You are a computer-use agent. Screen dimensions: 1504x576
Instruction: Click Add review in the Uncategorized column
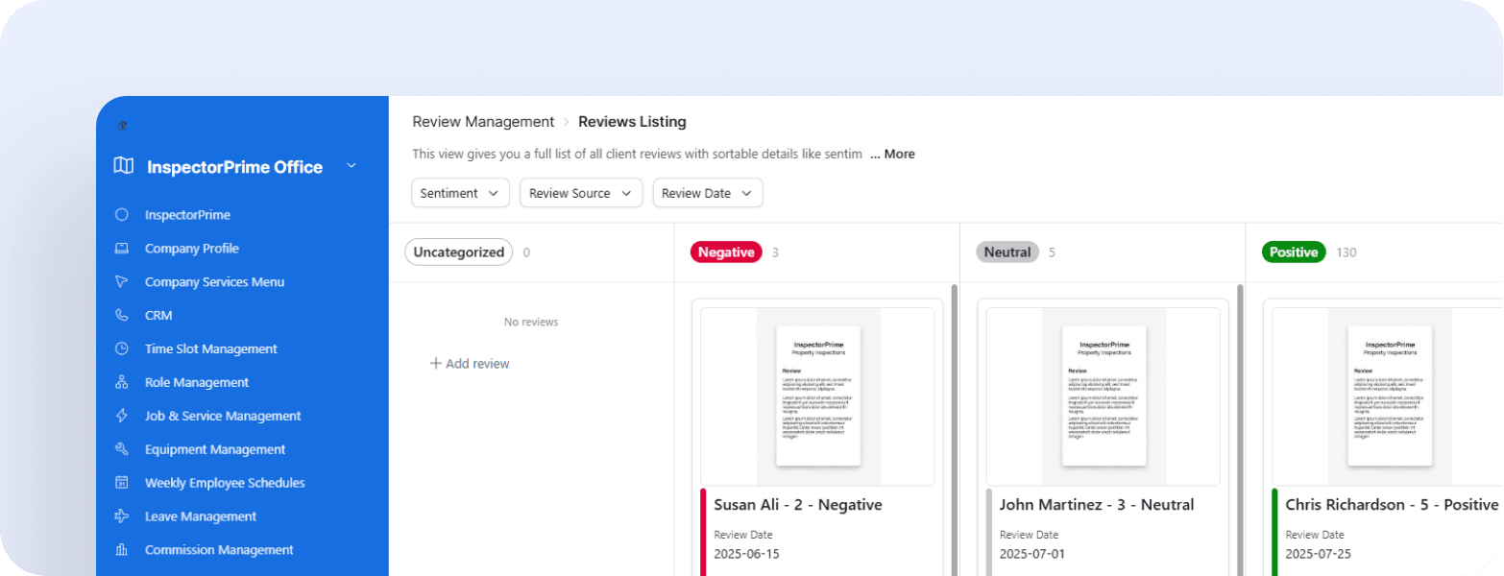(470, 364)
